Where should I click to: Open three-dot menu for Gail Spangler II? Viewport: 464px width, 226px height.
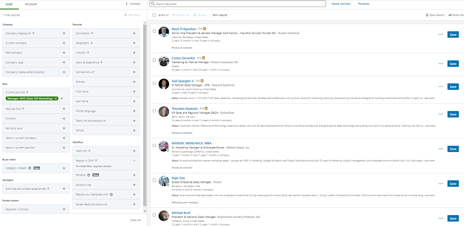pyautogui.click(x=440, y=87)
